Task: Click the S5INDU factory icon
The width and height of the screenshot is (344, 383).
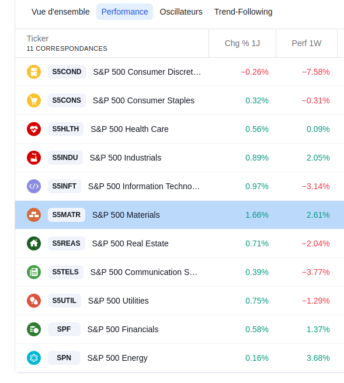Action: click(x=34, y=158)
